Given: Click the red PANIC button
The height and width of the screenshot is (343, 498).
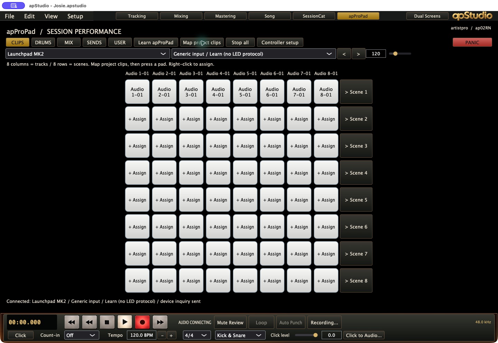Looking at the screenshot, I should pos(472,43).
